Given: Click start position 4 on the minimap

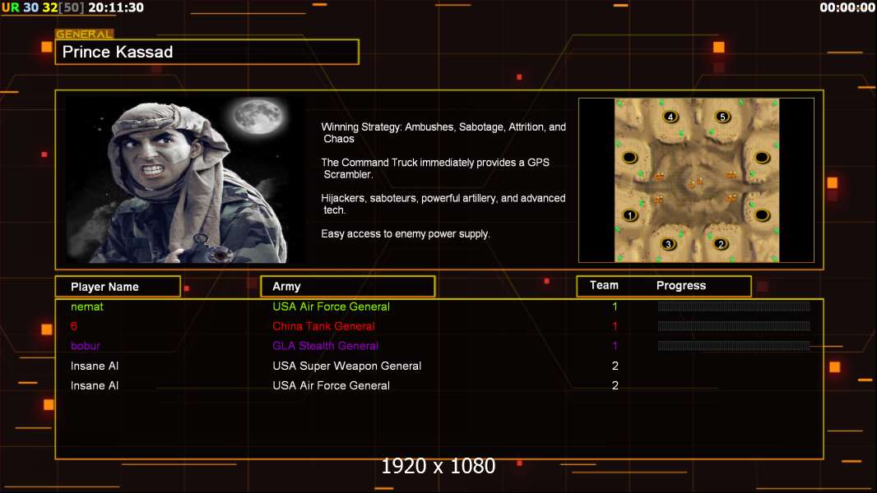Looking at the screenshot, I should (670, 117).
